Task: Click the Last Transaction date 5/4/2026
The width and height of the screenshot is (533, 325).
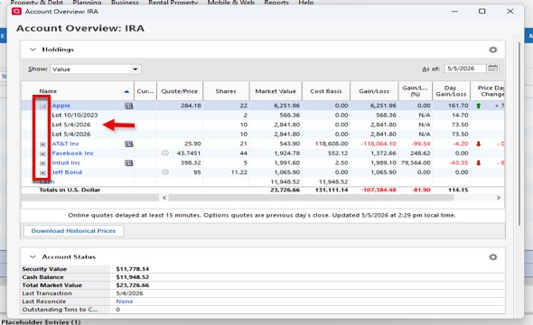Action: tap(129, 293)
